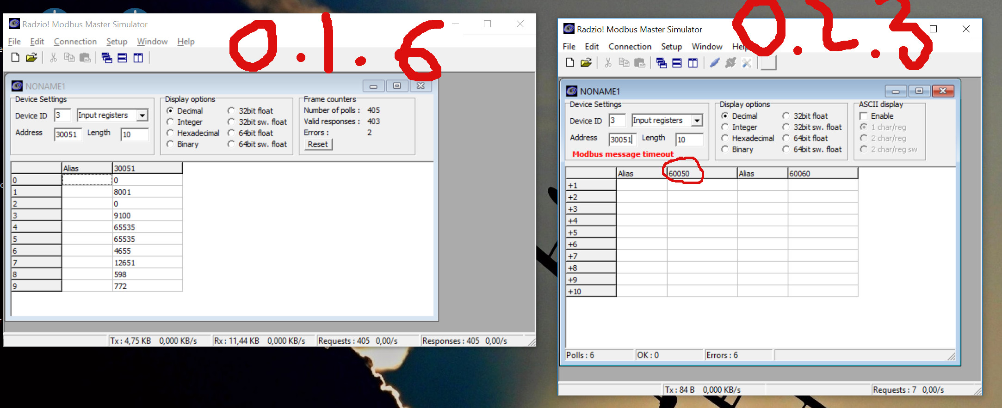Click Copy icon in left window toolbar

point(69,58)
